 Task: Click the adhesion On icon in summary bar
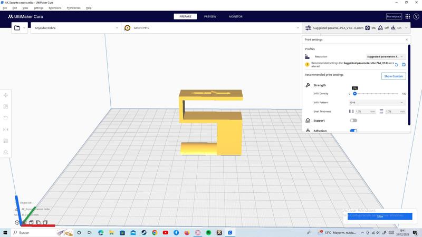click(x=393, y=28)
